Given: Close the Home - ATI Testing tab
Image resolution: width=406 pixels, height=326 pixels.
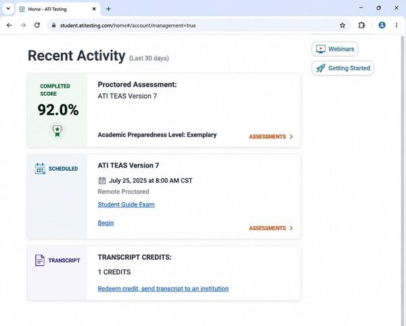Looking at the screenshot, I should tap(94, 9).
